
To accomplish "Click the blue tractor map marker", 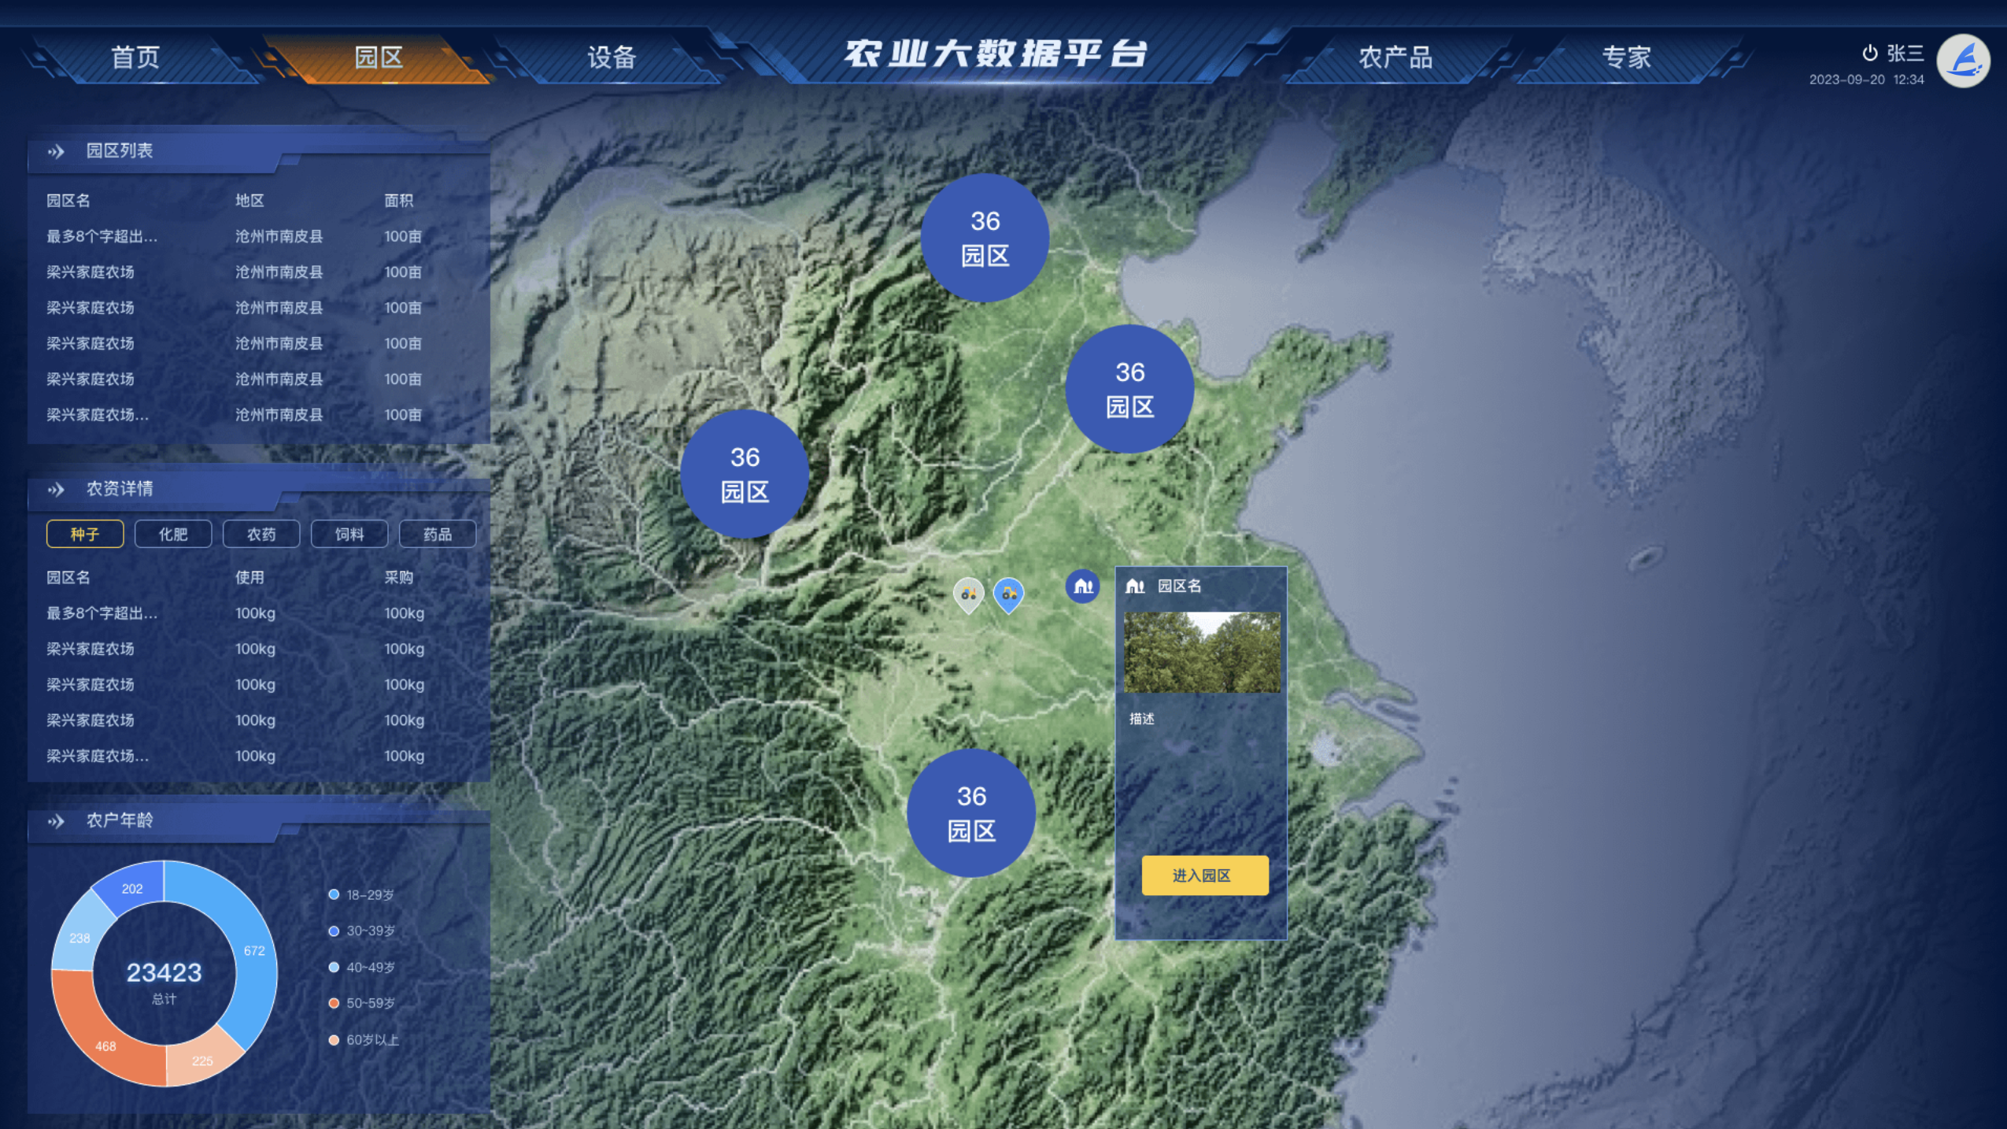I will point(1008,594).
